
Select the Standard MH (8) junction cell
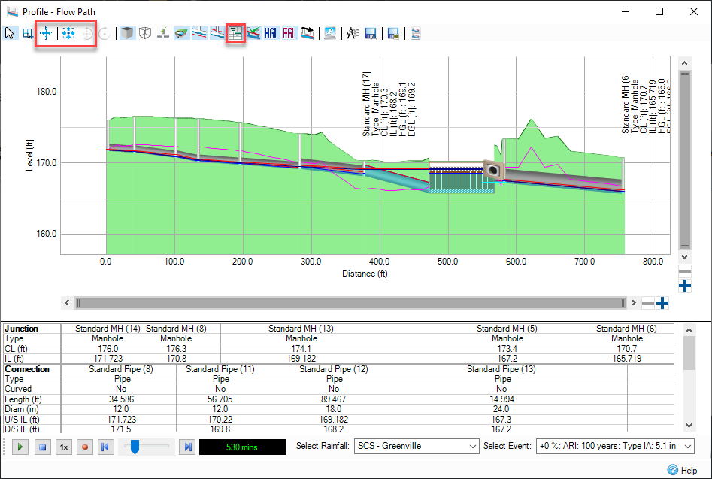pos(176,329)
